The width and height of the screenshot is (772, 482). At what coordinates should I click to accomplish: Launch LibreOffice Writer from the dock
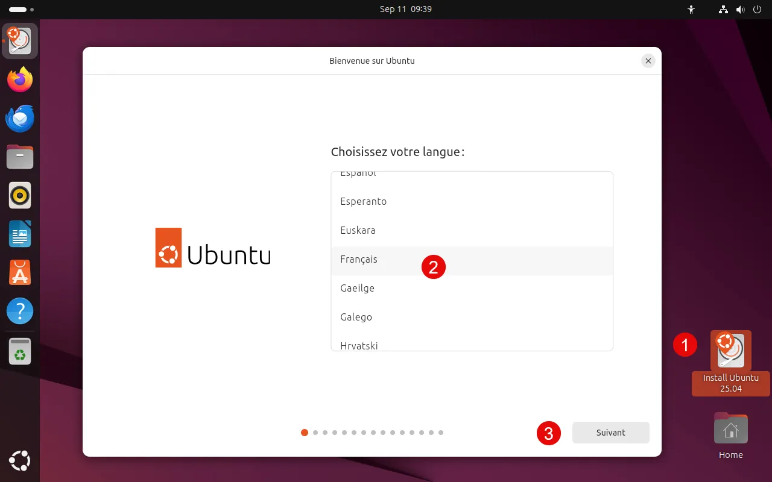point(20,234)
